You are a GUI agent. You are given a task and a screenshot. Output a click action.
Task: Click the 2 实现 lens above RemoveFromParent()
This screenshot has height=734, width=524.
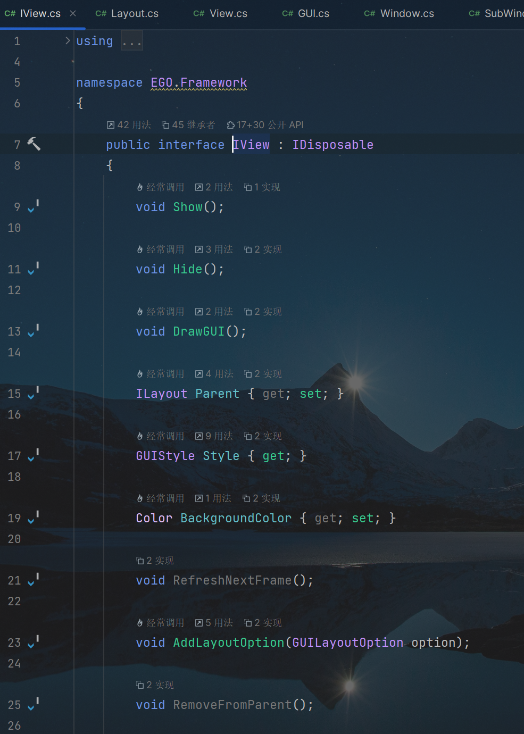coord(155,685)
